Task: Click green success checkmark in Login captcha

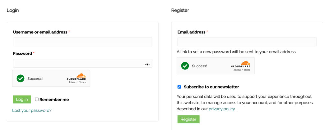Action: [20, 78]
